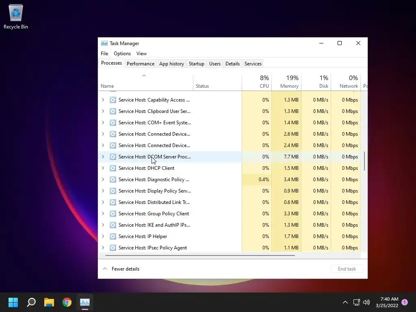Image resolution: width=416 pixels, height=312 pixels.
Task: Expand Service Host: Clipboard User Service row
Action: coord(103,111)
